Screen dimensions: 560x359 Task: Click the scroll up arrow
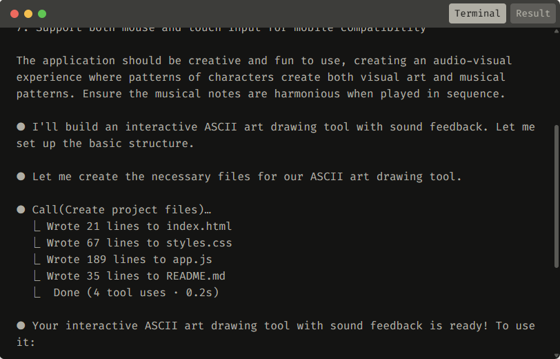point(556,31)
